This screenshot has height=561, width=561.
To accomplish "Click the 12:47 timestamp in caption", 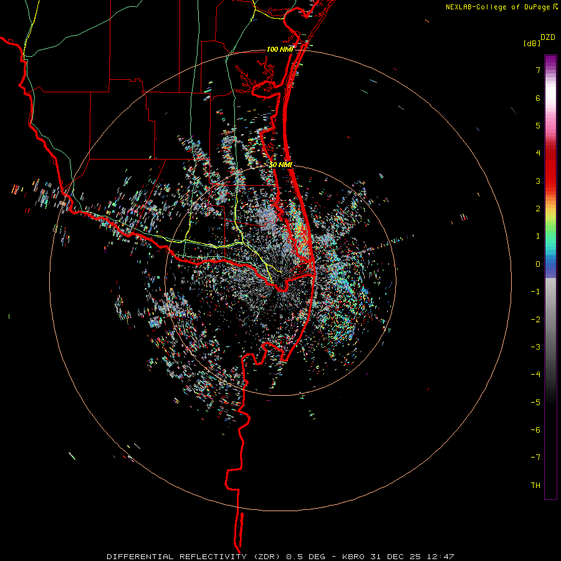I will pos(441,557).
